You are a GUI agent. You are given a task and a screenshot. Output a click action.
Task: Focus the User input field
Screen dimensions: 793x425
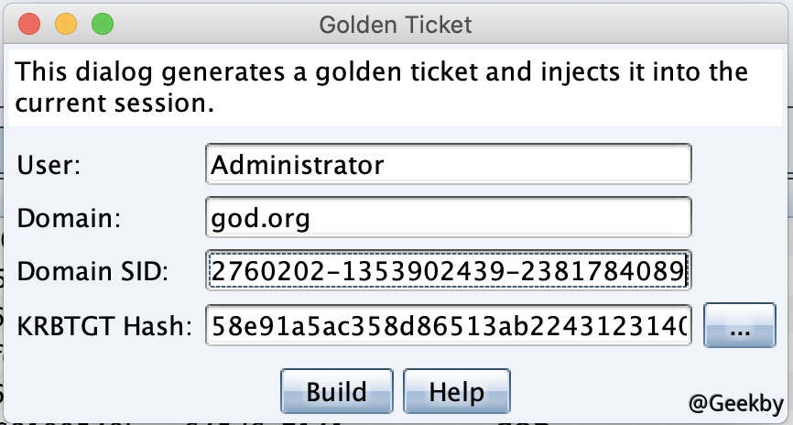click(448, 166)
